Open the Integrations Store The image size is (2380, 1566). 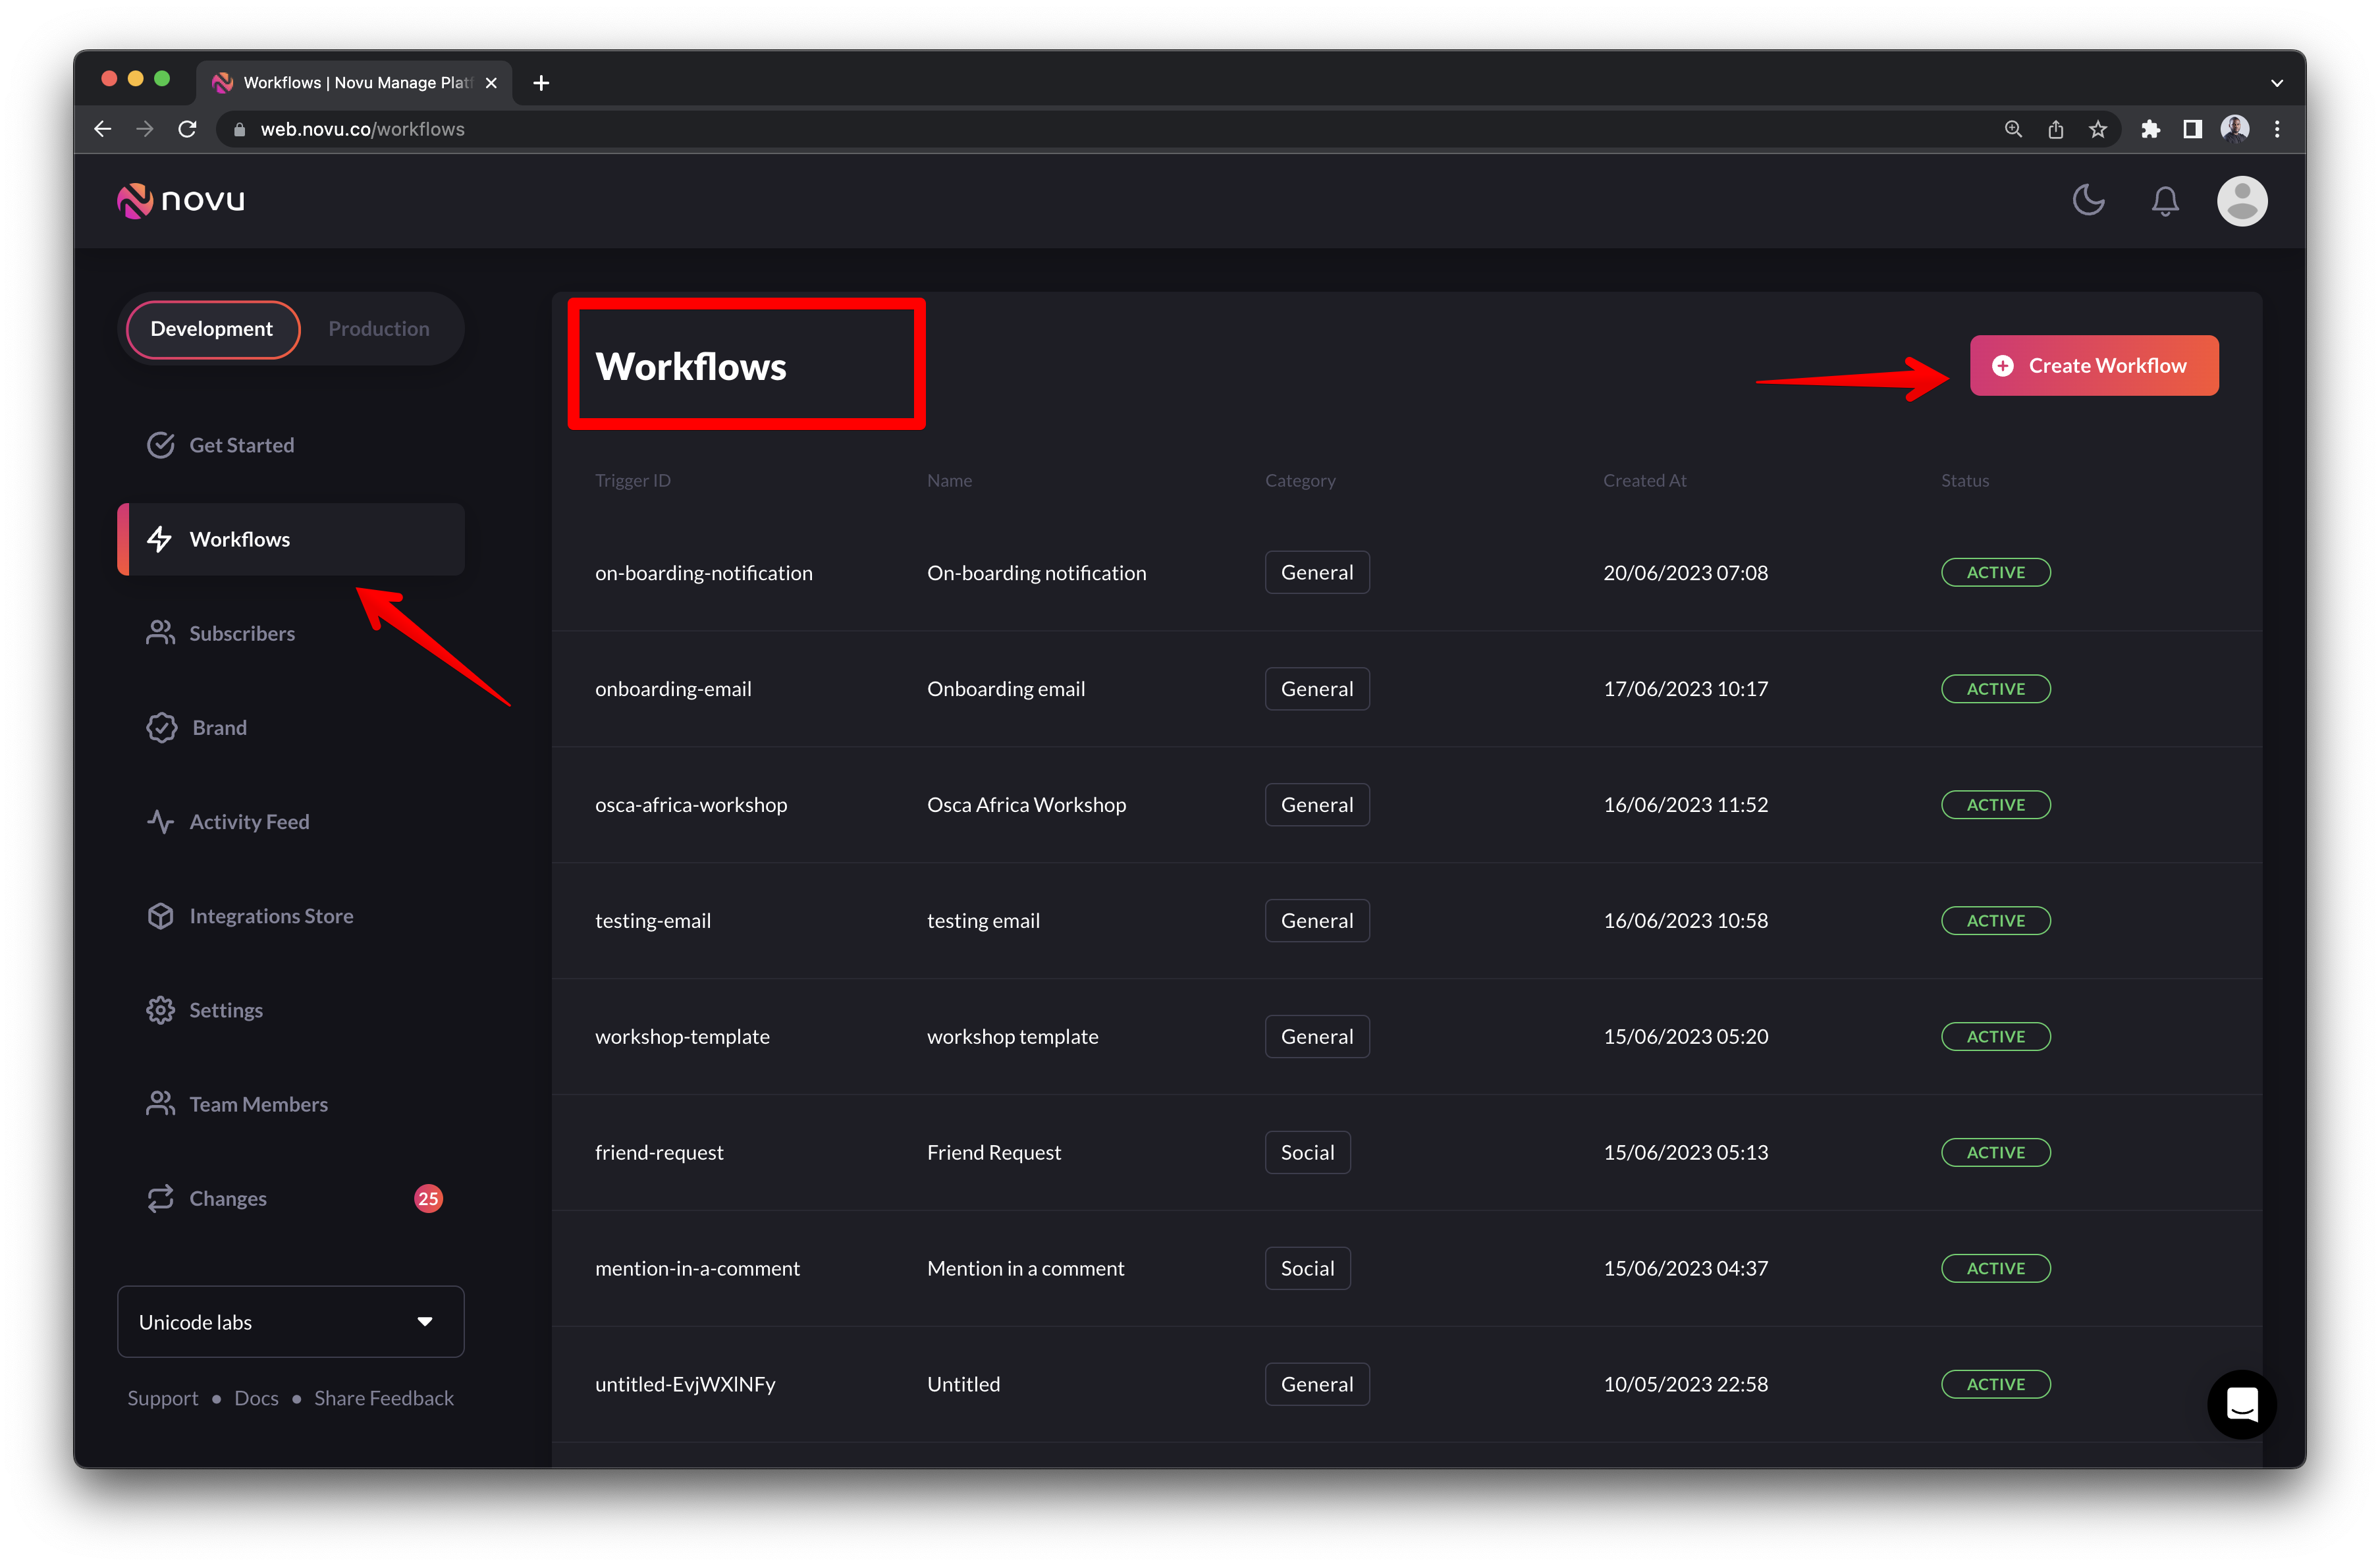point(271,915)
